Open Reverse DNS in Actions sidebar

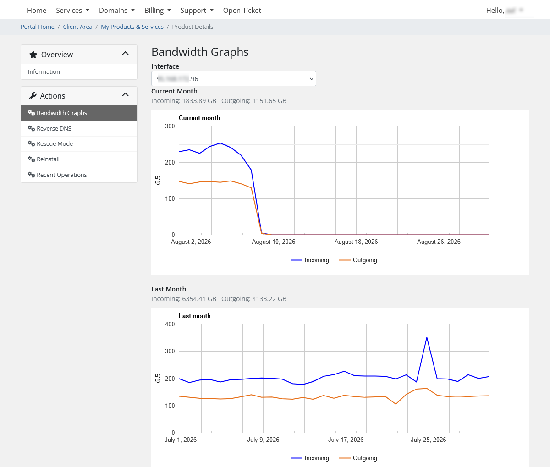(x=79, y=129)
